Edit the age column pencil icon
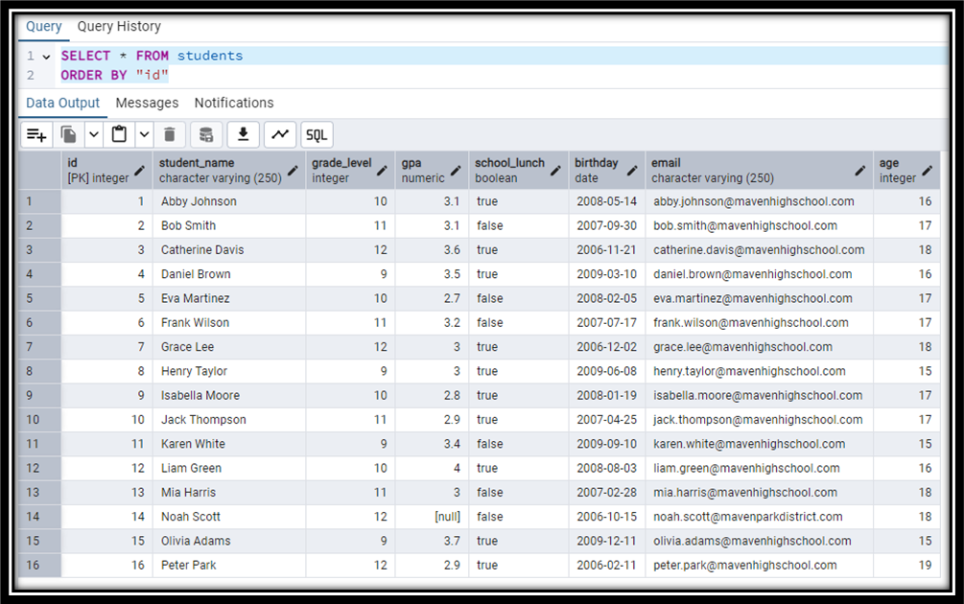The height and width of the screenshot is (604, 964). pos(928,171)
